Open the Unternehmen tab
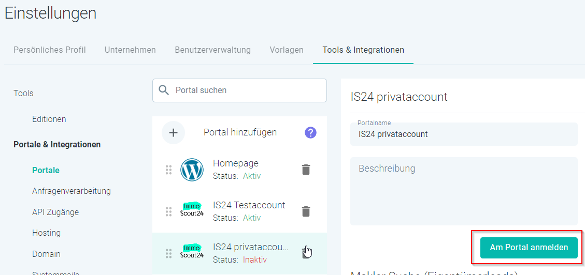Image resolution: width=585 pixels, height=275 pixels. [x=130, y=50]
